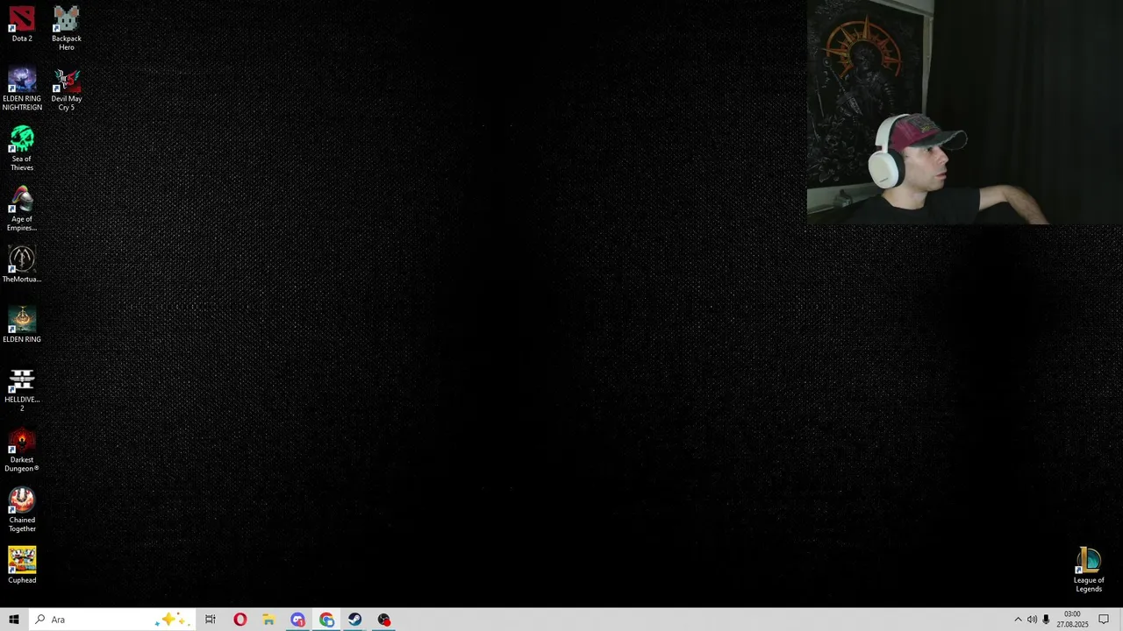Open Steam from the taskbar
This screenshot has height=631, width=1123.
click(x=355, y=620)
